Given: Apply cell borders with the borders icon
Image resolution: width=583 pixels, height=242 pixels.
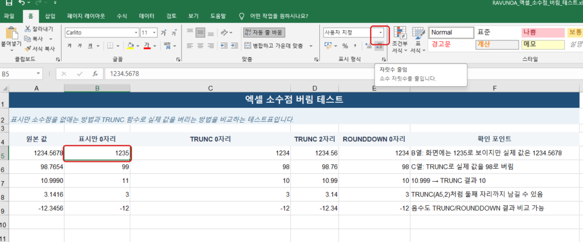Looking at the screenshot, I should coord(110,45).
